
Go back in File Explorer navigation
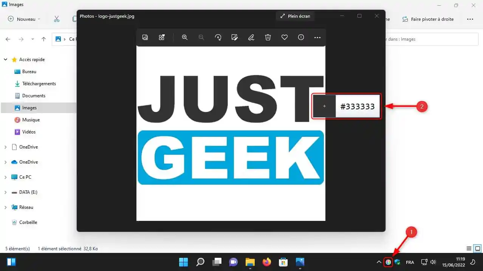point(8,39)
